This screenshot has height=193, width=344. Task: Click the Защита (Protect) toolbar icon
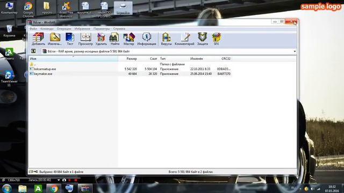(202, 39)
